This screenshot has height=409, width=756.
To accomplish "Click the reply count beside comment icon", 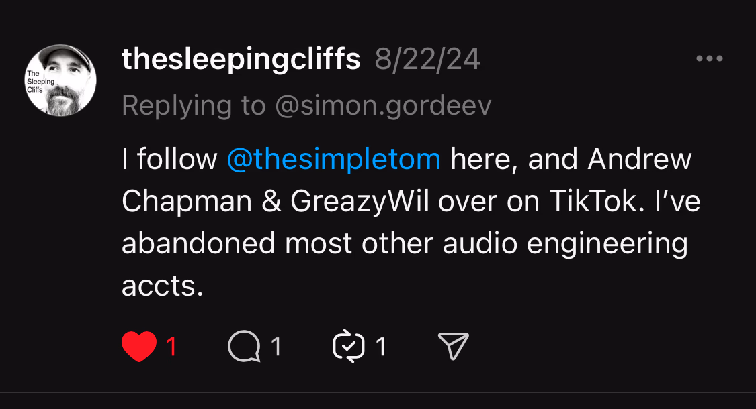I will [x=276, y=347].
